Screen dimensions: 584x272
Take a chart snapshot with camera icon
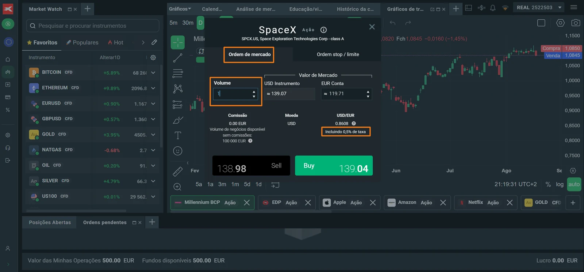(x=576, y=23)
